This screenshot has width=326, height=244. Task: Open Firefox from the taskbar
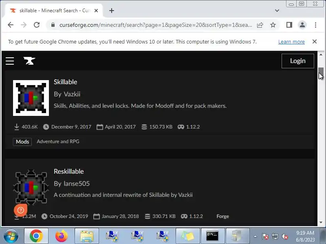(x=62, y=236)
